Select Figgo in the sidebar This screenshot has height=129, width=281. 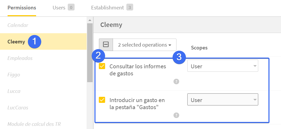tap(43, 75)
